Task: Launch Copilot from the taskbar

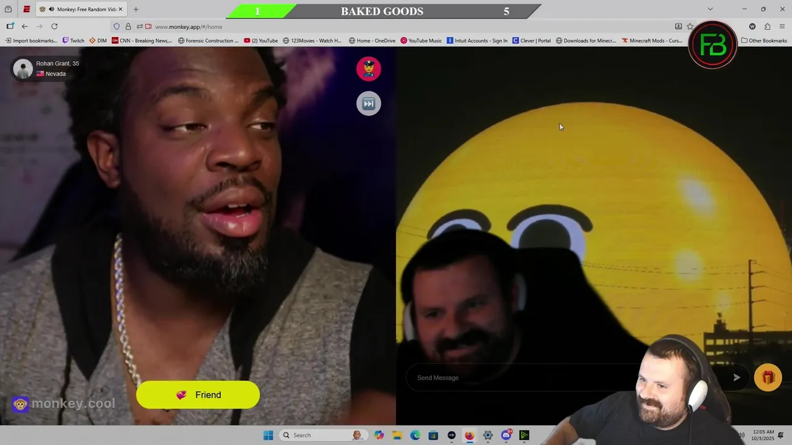Action: click(379, 435)
